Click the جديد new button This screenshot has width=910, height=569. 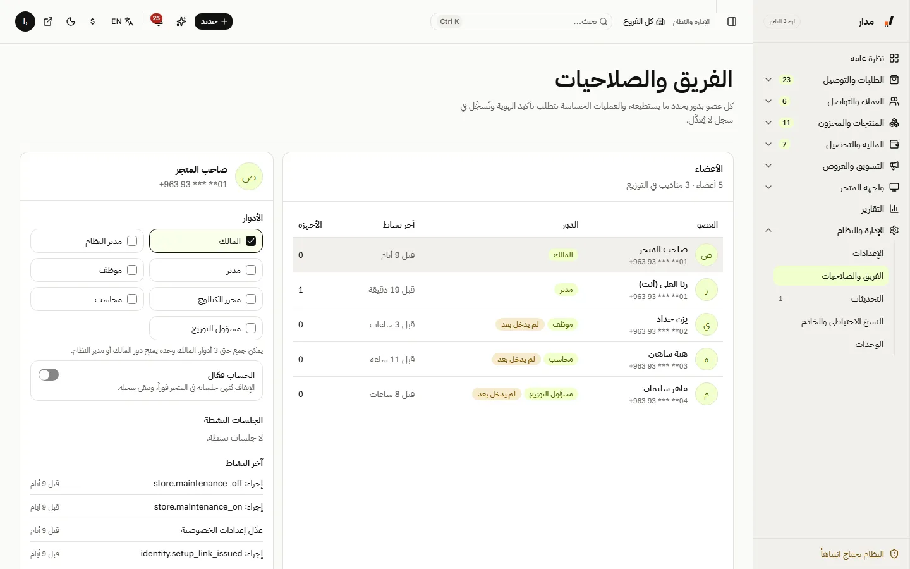(x=214, y=21)
